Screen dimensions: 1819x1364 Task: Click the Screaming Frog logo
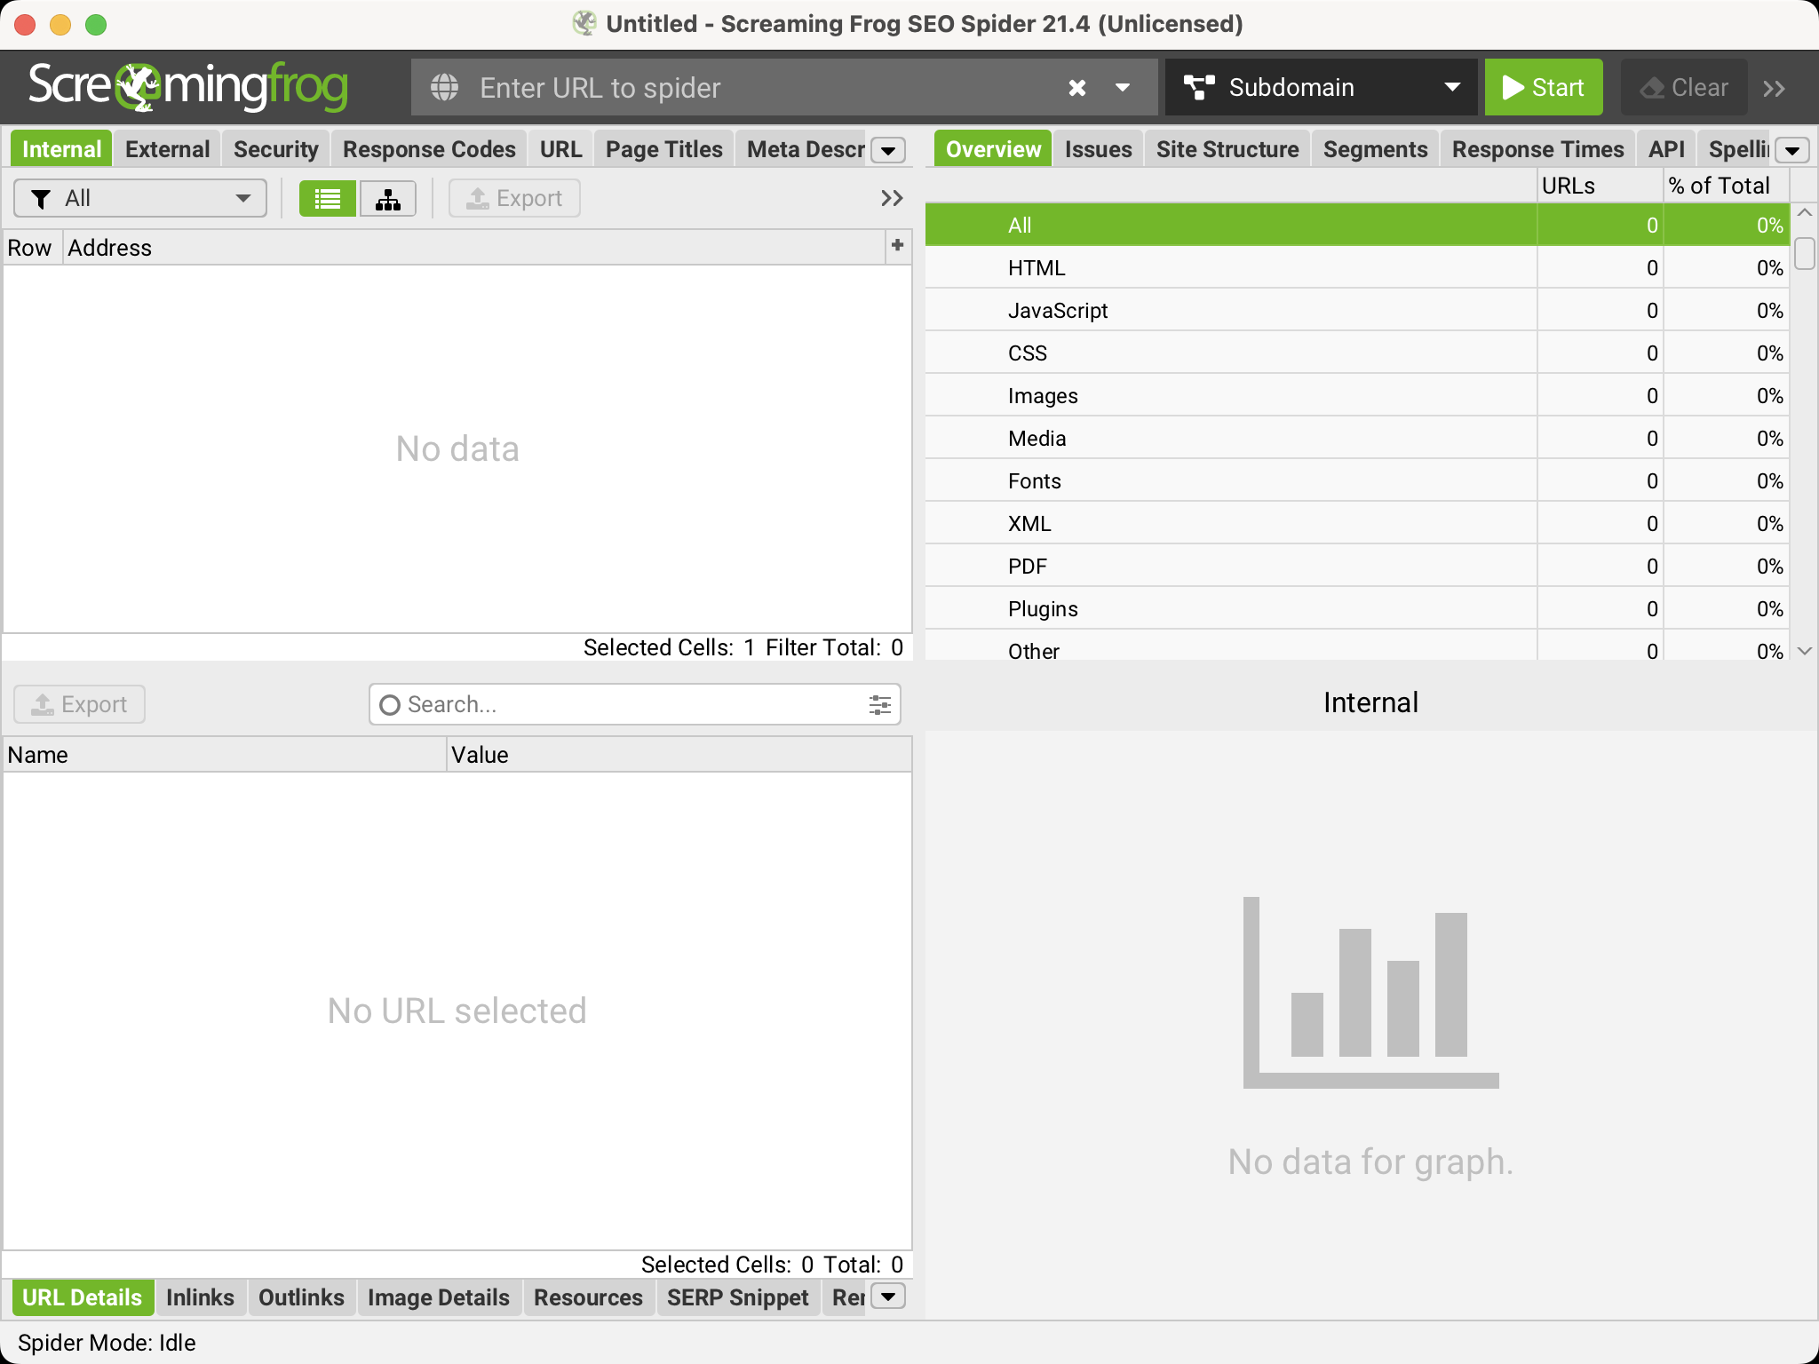pos(187,87)
